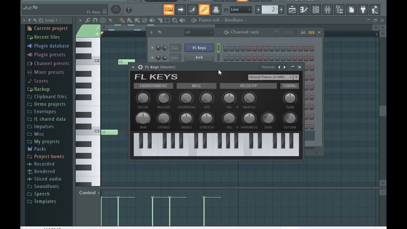Select the Zoom magnifier tool in Piano roll
The width and height of the screenshot is (407, 229).
175,20
